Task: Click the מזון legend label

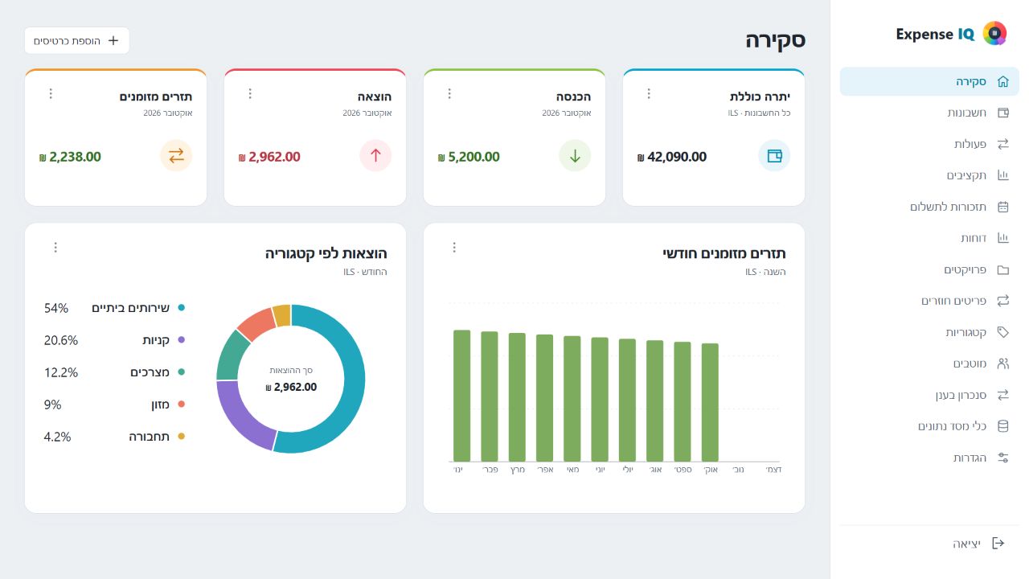Action: tap(160, 404)
